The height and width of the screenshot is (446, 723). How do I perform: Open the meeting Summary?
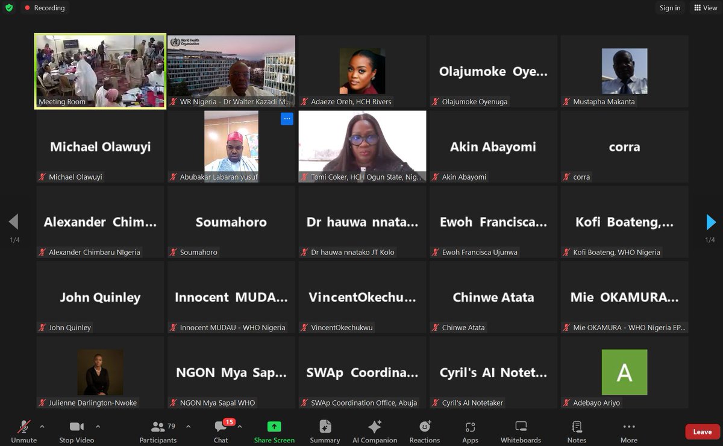coord(325,431)
